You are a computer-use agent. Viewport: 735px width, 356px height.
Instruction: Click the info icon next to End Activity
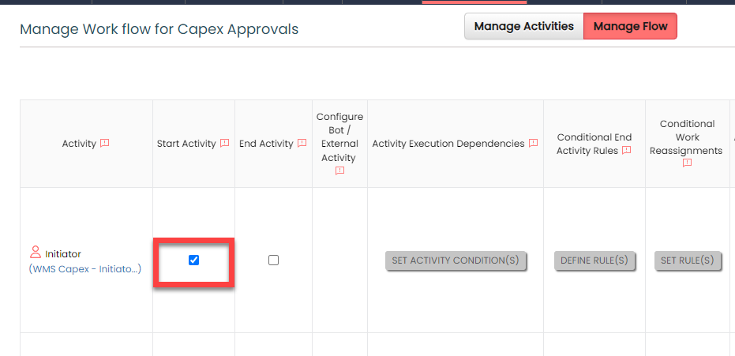click(302, 144)
